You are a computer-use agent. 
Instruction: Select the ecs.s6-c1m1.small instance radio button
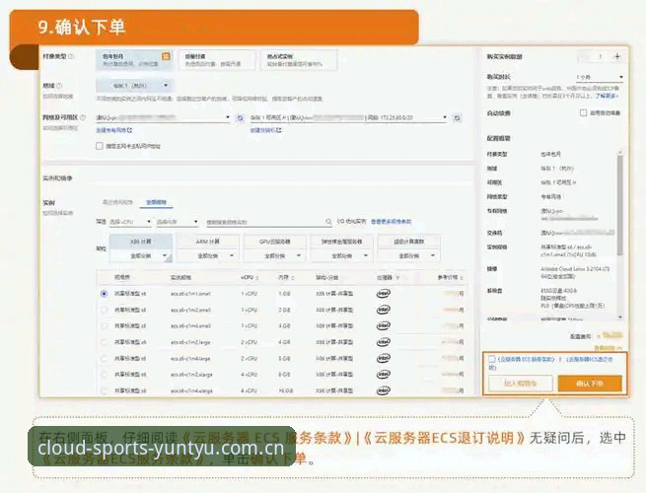[104, 294]
